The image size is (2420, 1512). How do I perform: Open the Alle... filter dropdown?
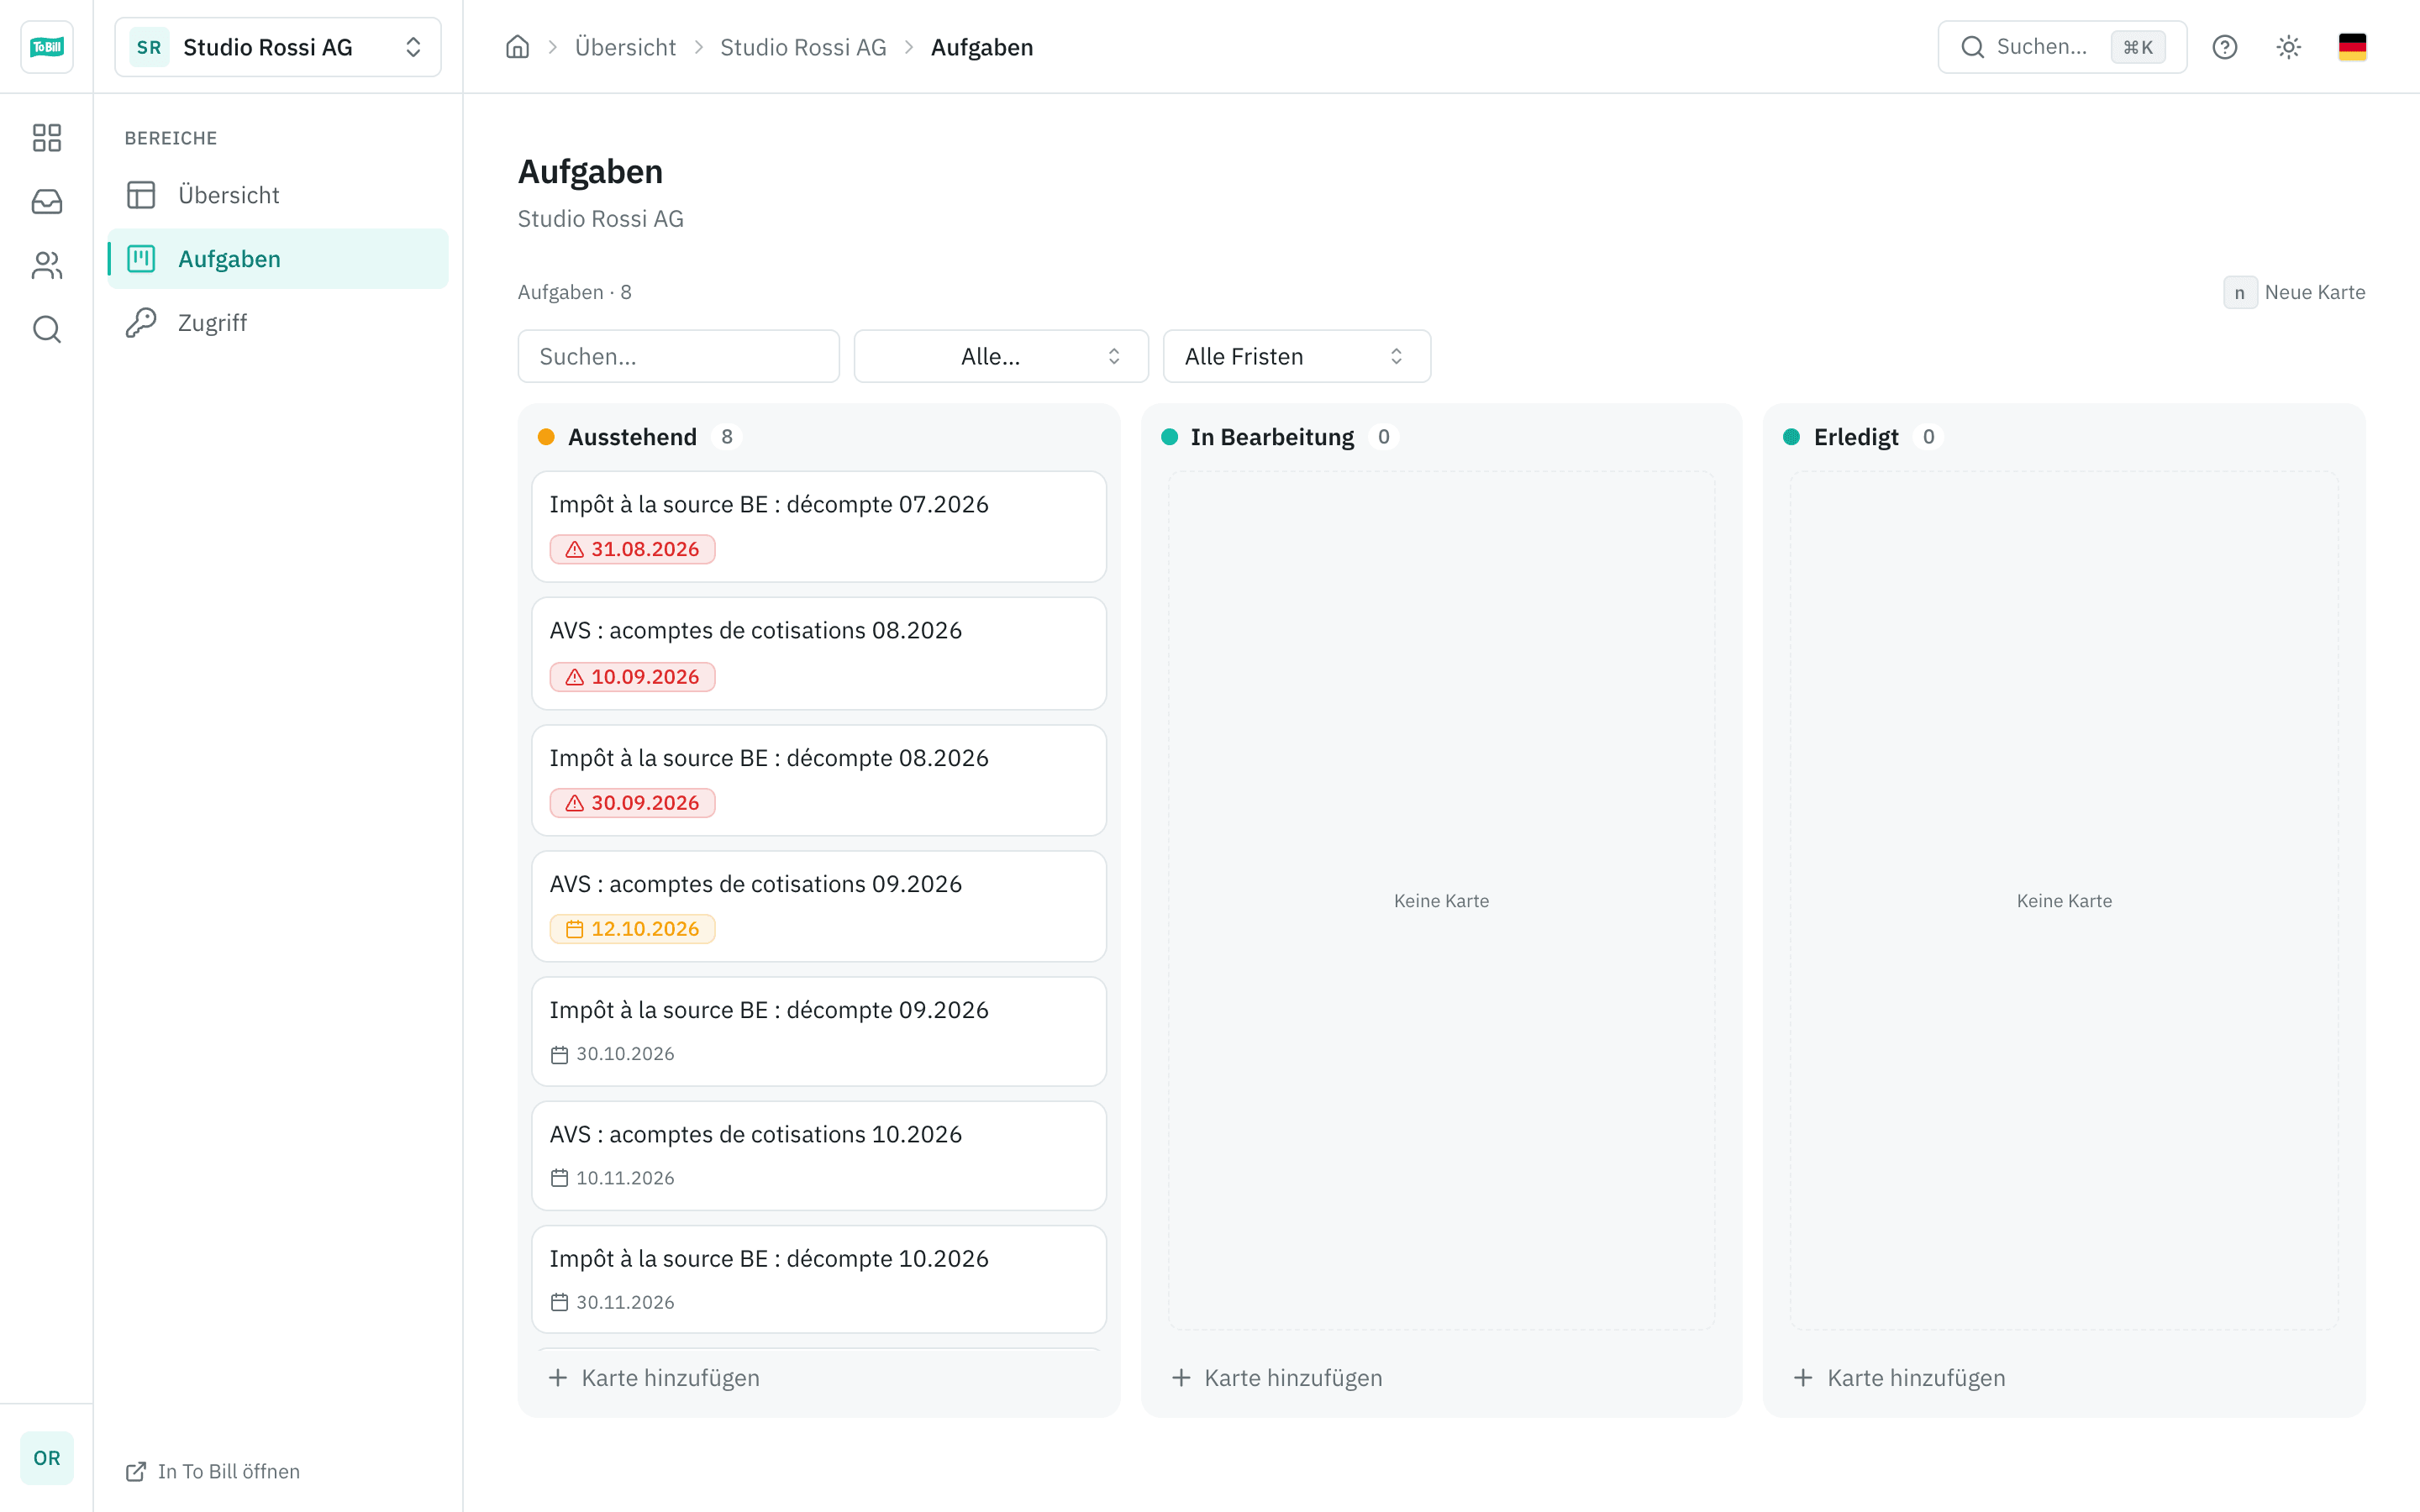[1001, 356]
